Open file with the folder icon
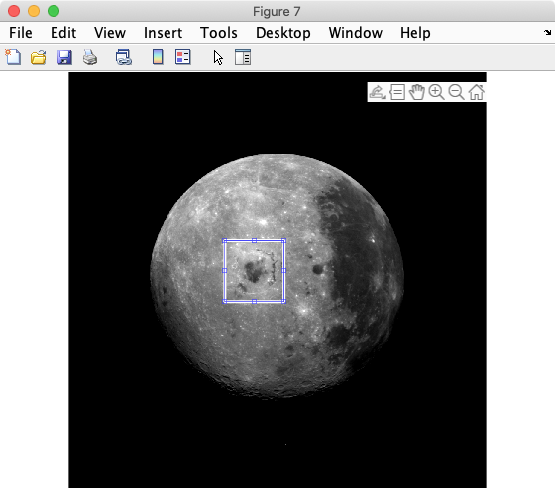Screen dimensions: 555x488 [39, 57]
